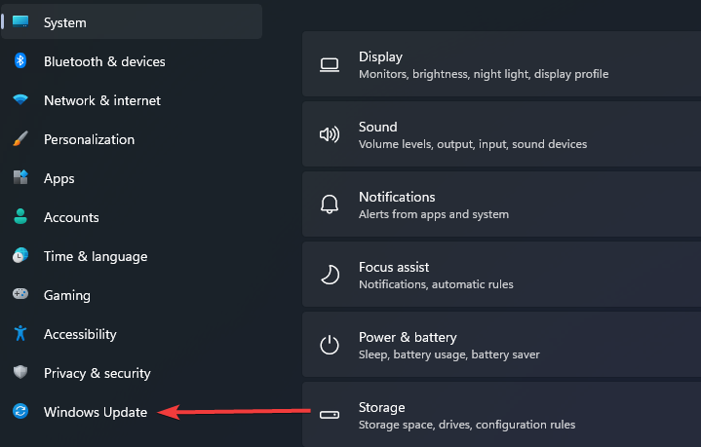Screen dimensions: 701x447
Task: Open Focus assist settings
Action: [x=501, y=275]
